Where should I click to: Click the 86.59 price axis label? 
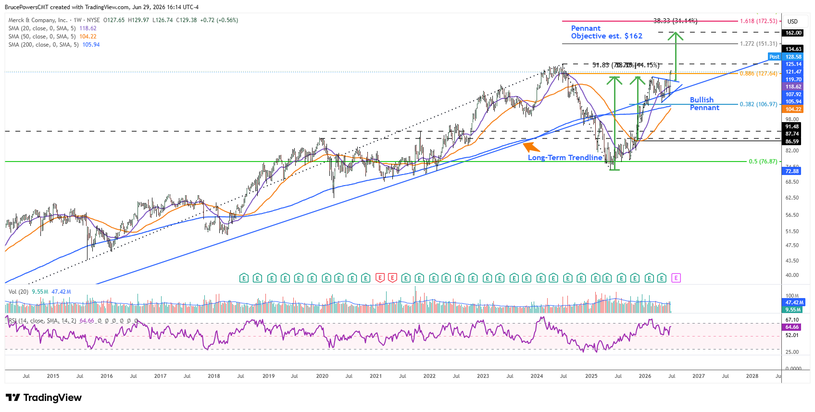coord(792,141)
